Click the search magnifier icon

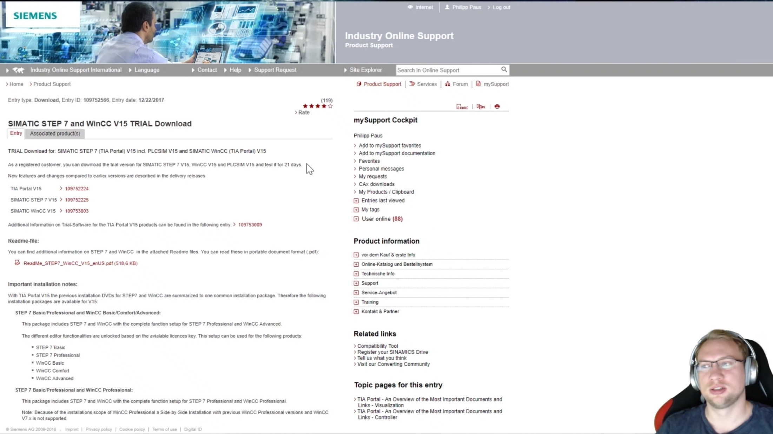click(504, 70)
